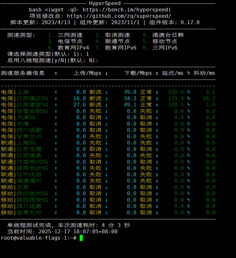Click the lightning symbol in 移动 北京 row
236x258 pixels.
click(x=189, y=187)
